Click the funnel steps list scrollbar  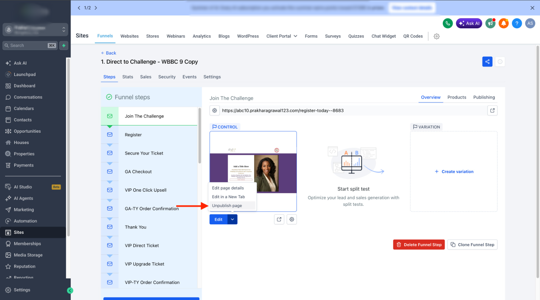pos(200,136)
